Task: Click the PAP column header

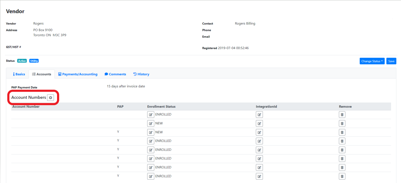Action: pos(120,107)
